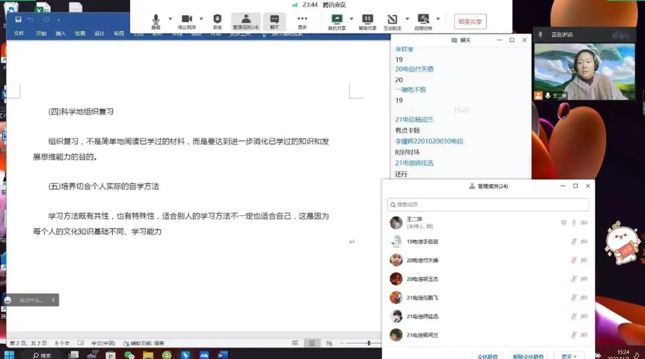Select member 20电信胡玉杰 in the list
Viewport: 645px width, 359px height.
[x=488, y=279]
